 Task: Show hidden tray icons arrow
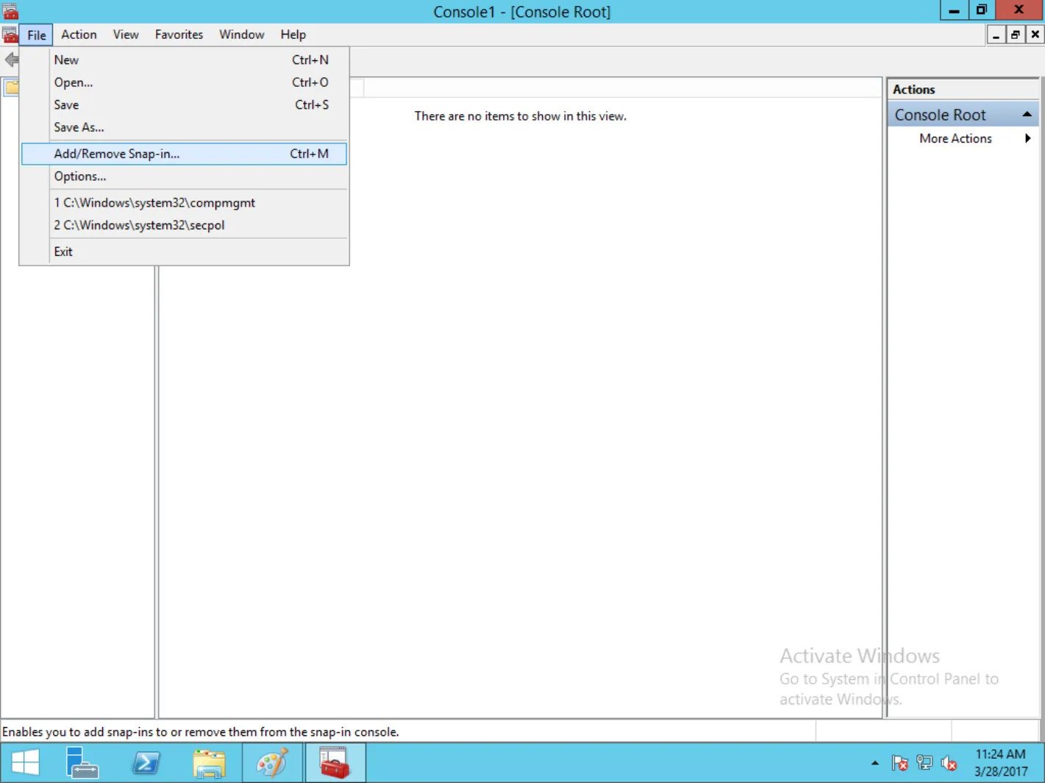click(x=874, y=763)
